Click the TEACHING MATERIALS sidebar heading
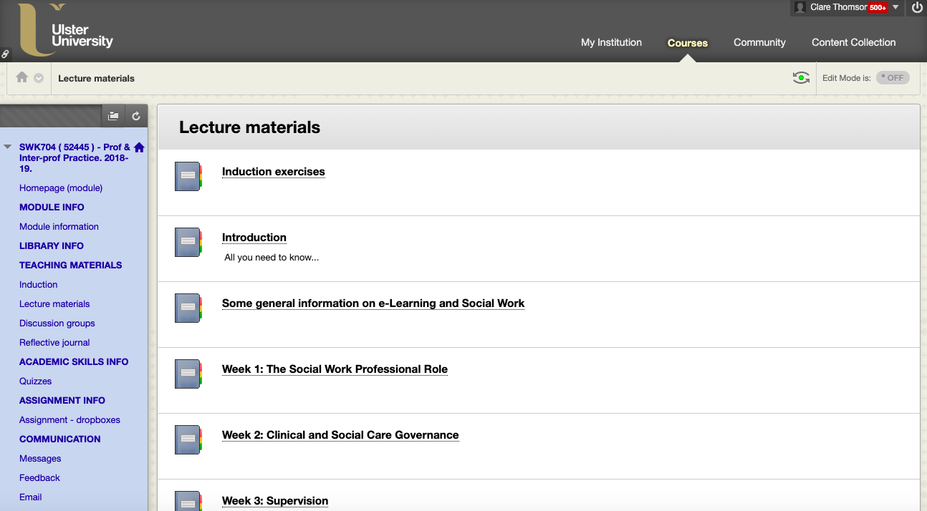The width and height of the screenshot is (927, 511). point(70,265)
